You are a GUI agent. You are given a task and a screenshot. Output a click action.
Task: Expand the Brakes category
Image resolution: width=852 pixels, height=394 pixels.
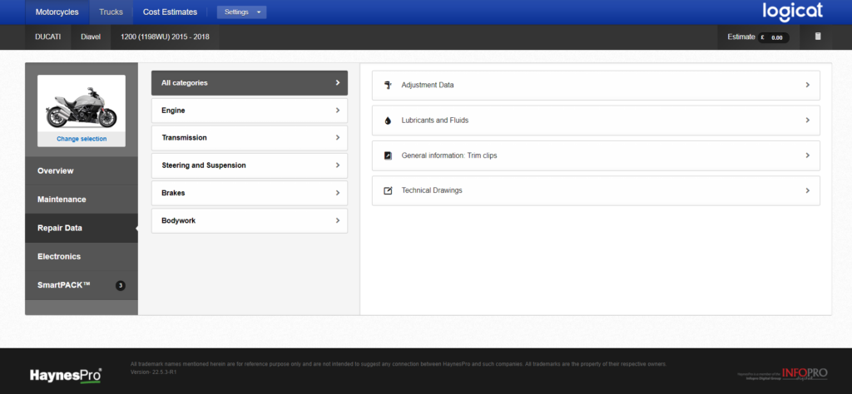click(249, 193)
